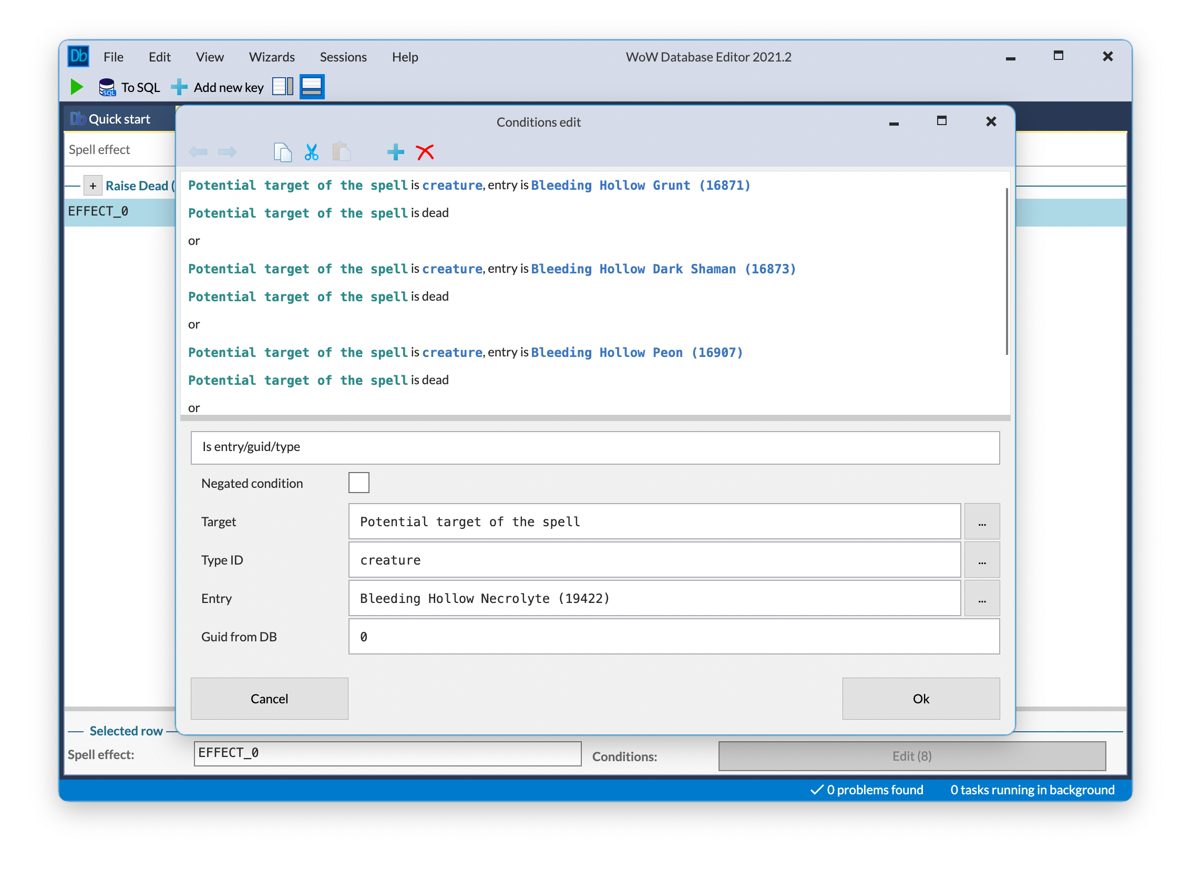Click the copy icon in Conditions toolbar
Screen dimensions: 1191x880
click(x=282, y=152)
